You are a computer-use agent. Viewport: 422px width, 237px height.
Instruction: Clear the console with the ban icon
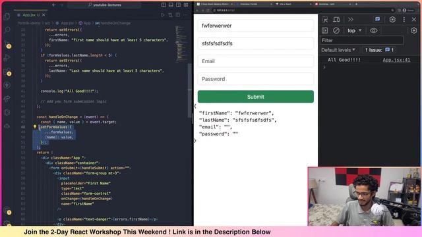click(x=336, y=31)
